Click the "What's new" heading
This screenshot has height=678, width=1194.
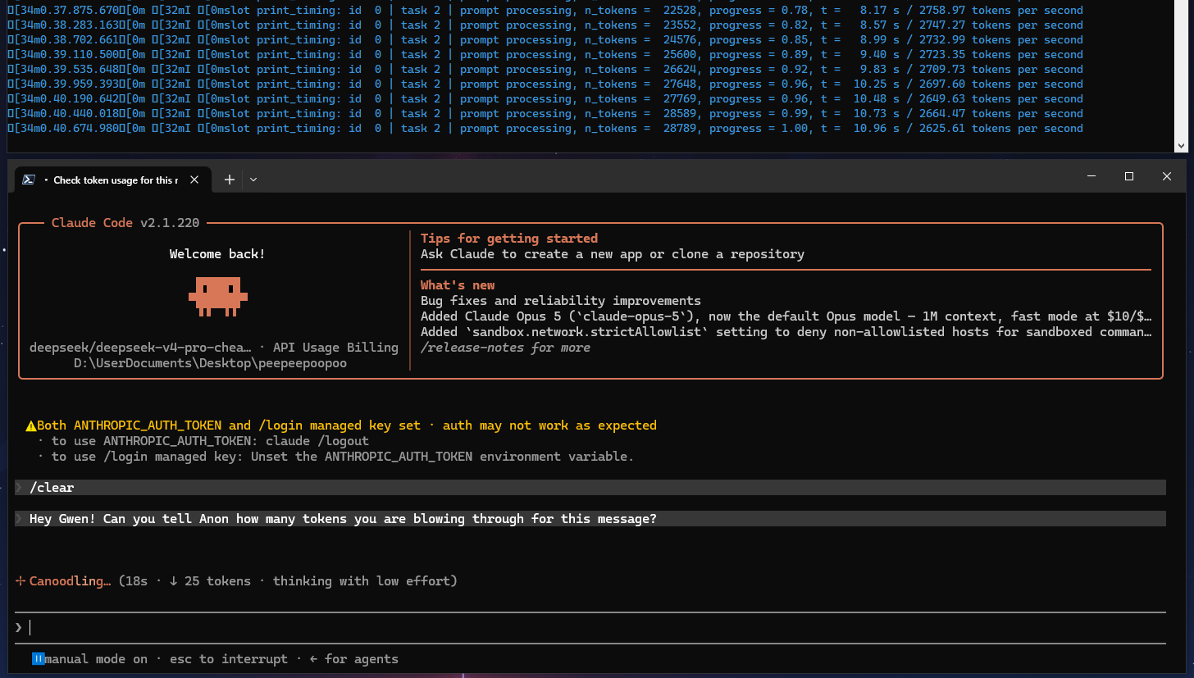(458, 285)
